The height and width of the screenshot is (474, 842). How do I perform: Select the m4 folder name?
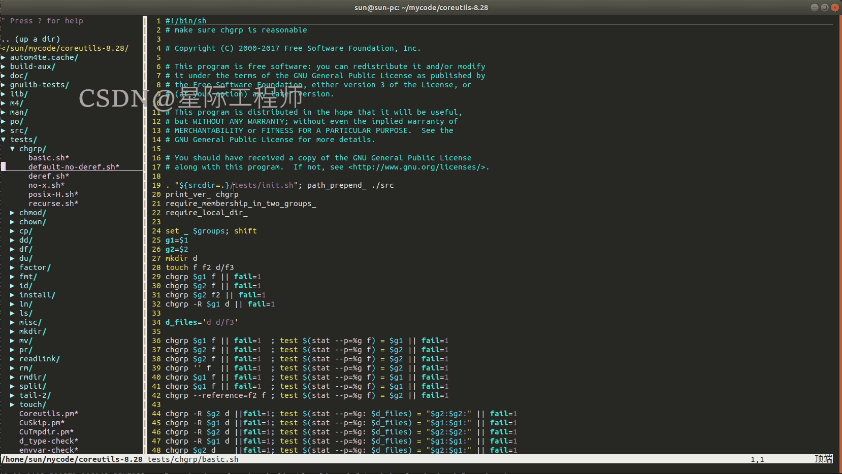[17, 103]
